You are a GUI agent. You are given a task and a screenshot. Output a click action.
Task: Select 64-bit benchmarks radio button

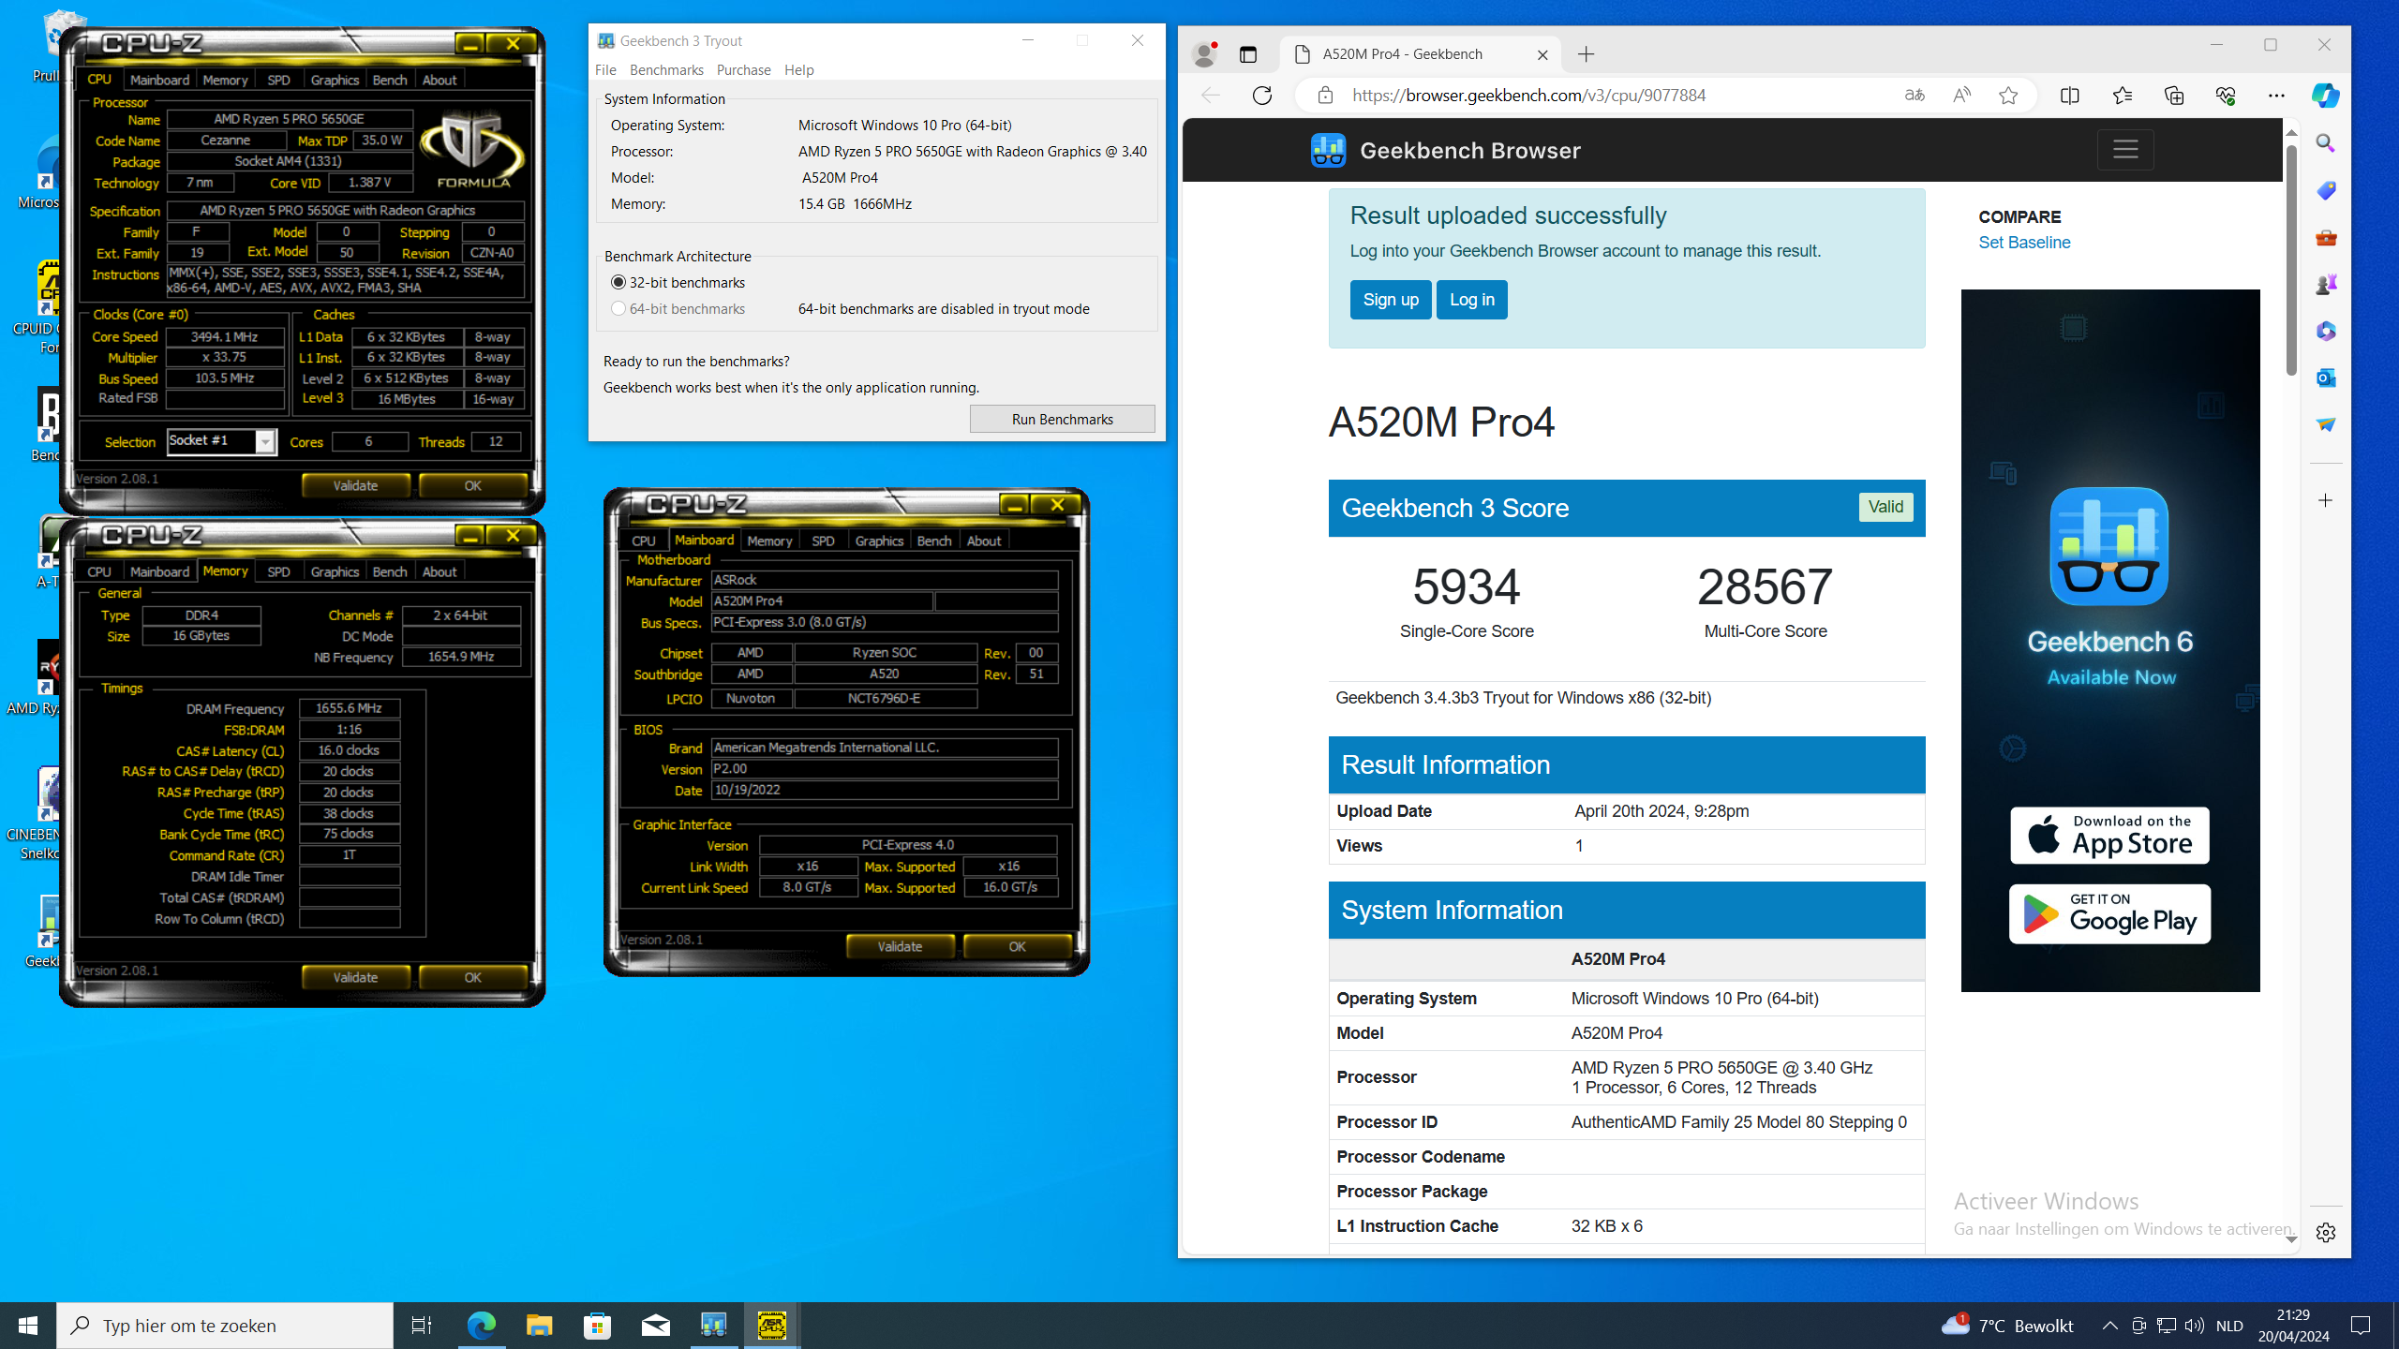(618, 308)
